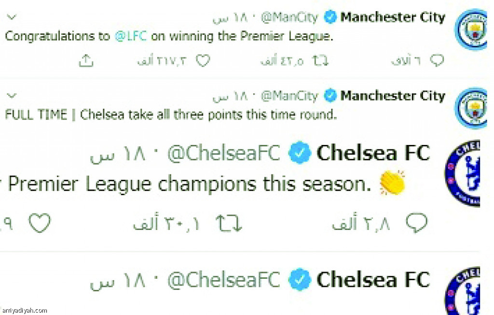494x315 pixels.
Task: Open @ChelseaFC handle on champions tweet
Action: coord(224,154)
